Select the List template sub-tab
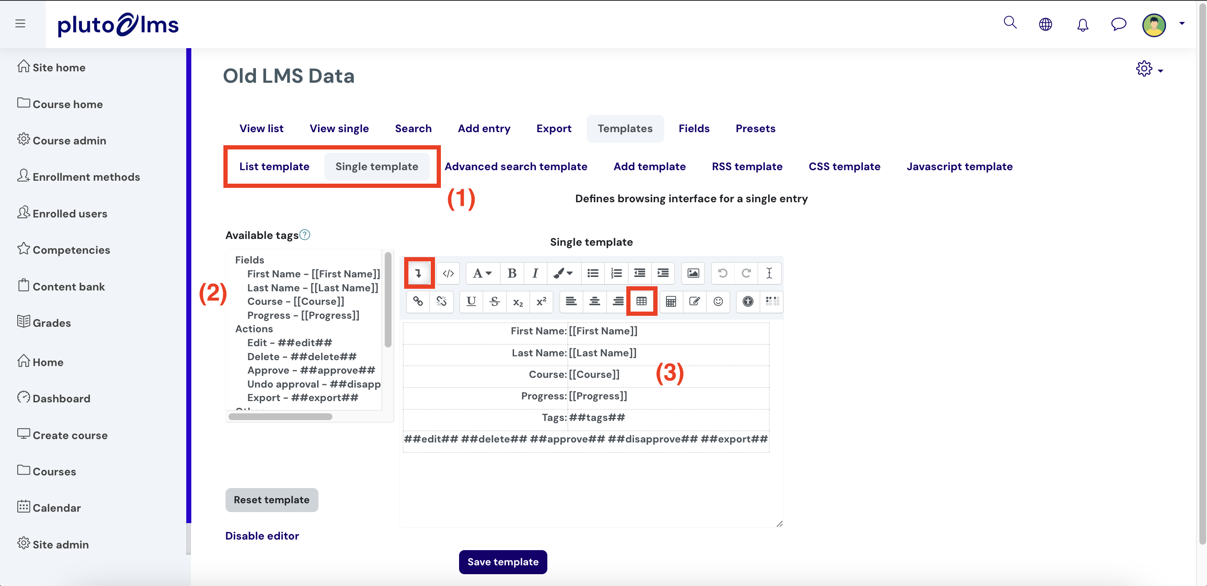The width and height of the screenshot is (1207, 586). 274,166
